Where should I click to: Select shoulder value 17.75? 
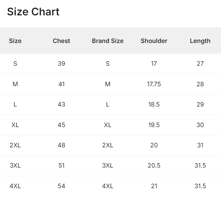click(154, 84)
